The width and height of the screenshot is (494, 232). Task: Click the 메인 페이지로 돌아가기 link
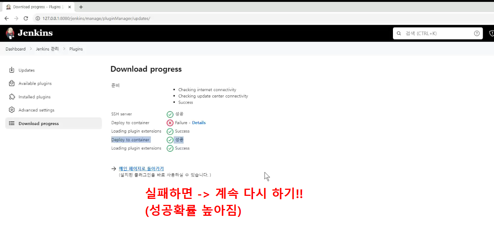point(141,169)
